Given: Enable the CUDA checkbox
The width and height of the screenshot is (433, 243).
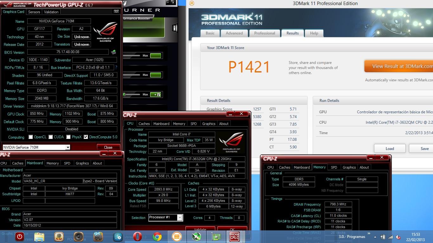Looking at the screenshot, I should pyautogui.click(x=50, y=137).
